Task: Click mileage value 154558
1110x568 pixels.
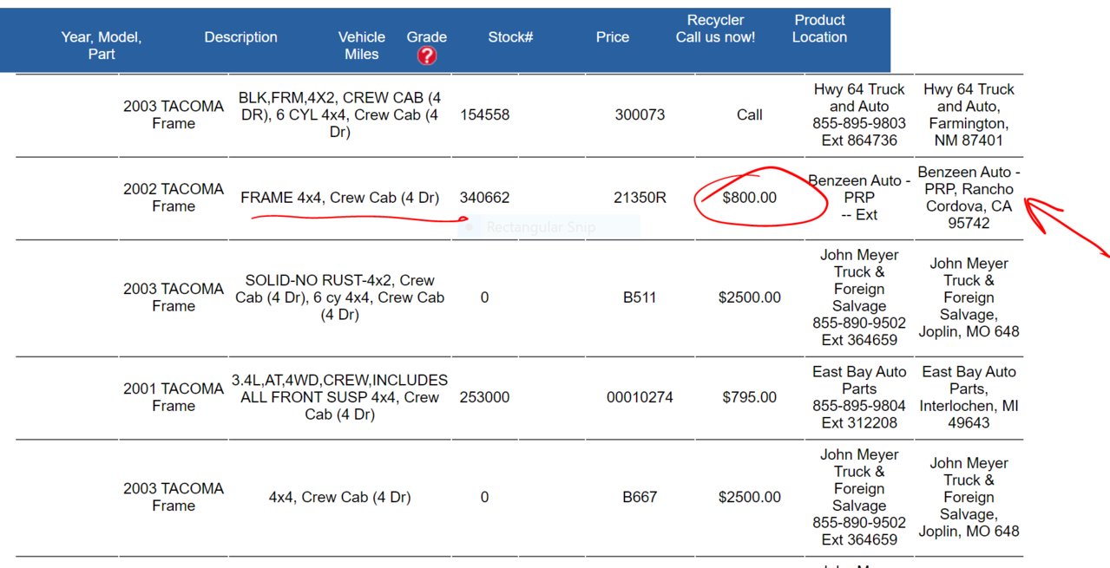Action: [484, 114]
